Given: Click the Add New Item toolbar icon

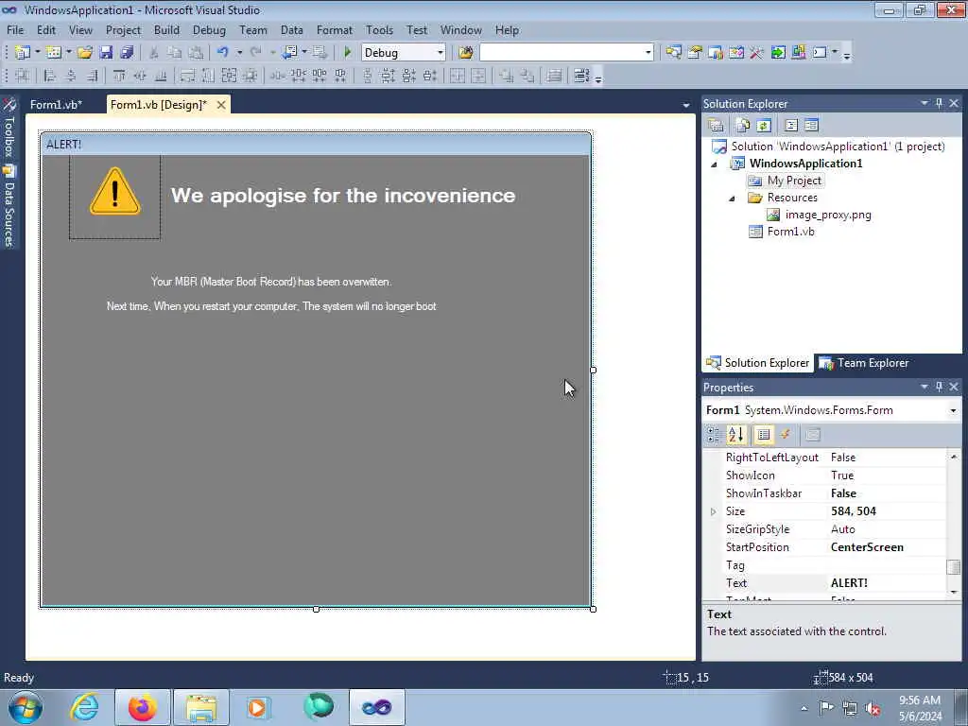Looking at the screenshot, I should (54, 53).
